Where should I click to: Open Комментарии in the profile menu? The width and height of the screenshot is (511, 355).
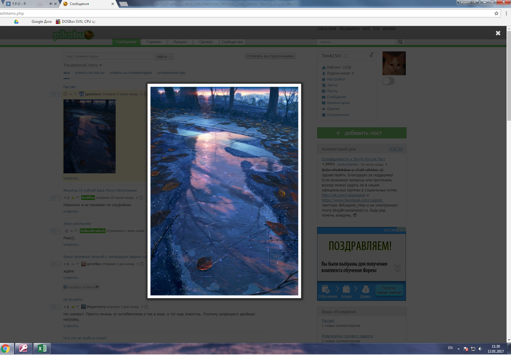point(338,103)
